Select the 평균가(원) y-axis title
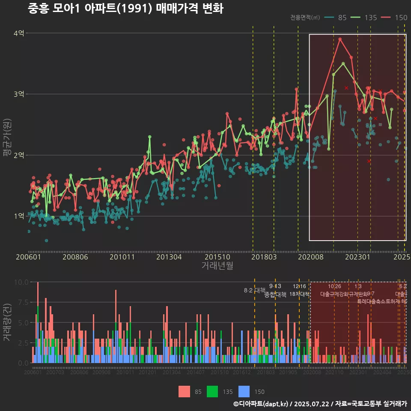 [x=7, y=137]
